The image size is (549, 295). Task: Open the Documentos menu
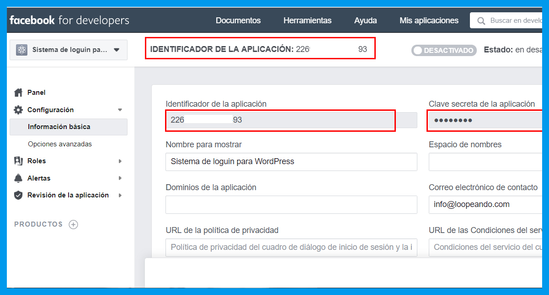[x=238, y=21]
